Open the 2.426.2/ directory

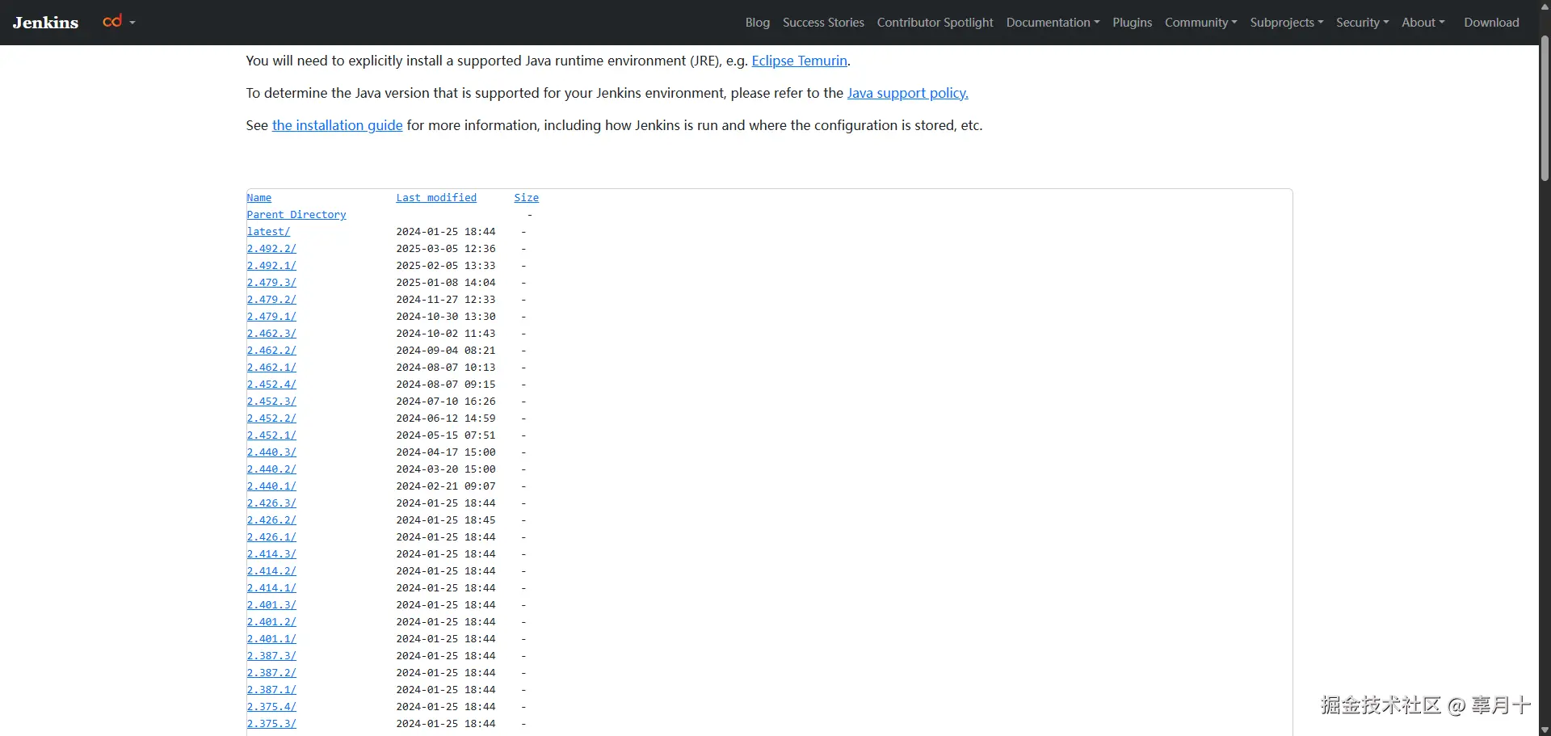point(271,520)
